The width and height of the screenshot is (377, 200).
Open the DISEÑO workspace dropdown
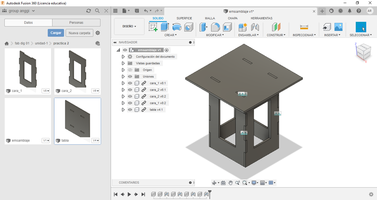coord(129,27)
